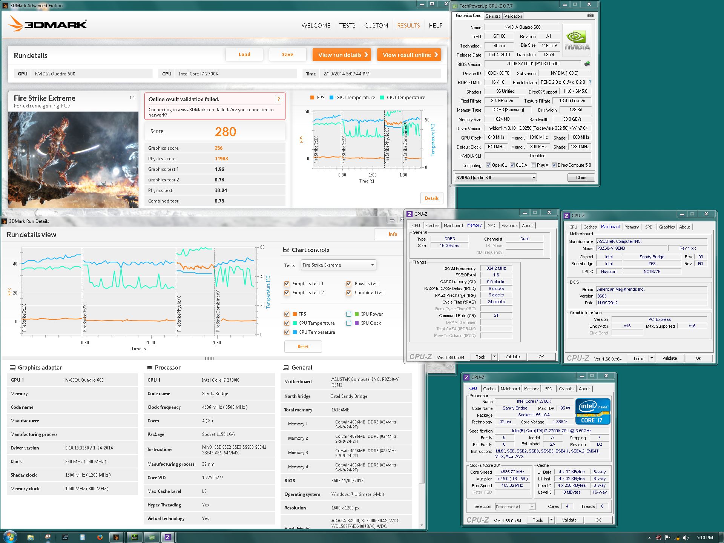Screen dimensions: 724x543
Task: Click the GPU-Z title bar icon
Action: pyautogui.click(x=455, y=6)
